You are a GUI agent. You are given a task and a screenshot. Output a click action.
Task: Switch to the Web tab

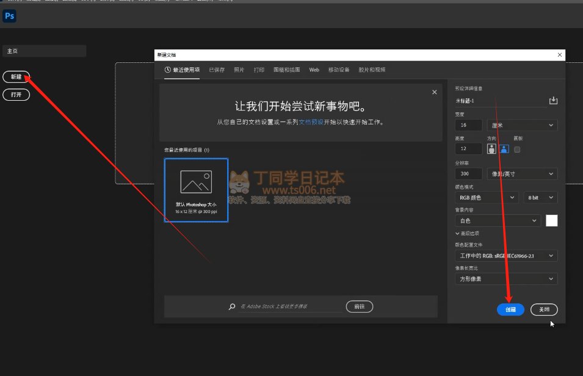314,70
